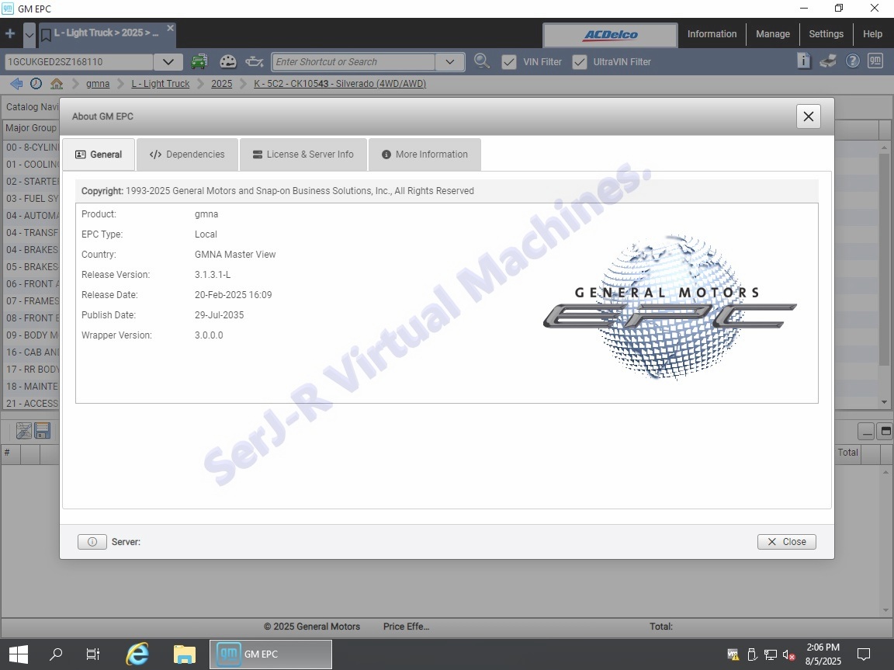Viewport: 894px width, 670px height.
Task: Close the L - Light Truck tab
Action: point(170,28)
